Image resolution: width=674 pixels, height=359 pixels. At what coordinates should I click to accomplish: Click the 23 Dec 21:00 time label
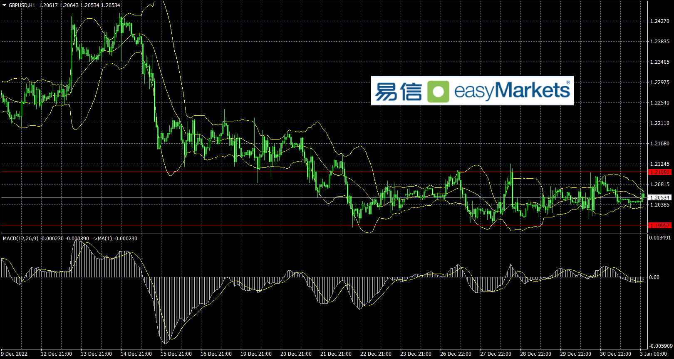click(416, 354)
